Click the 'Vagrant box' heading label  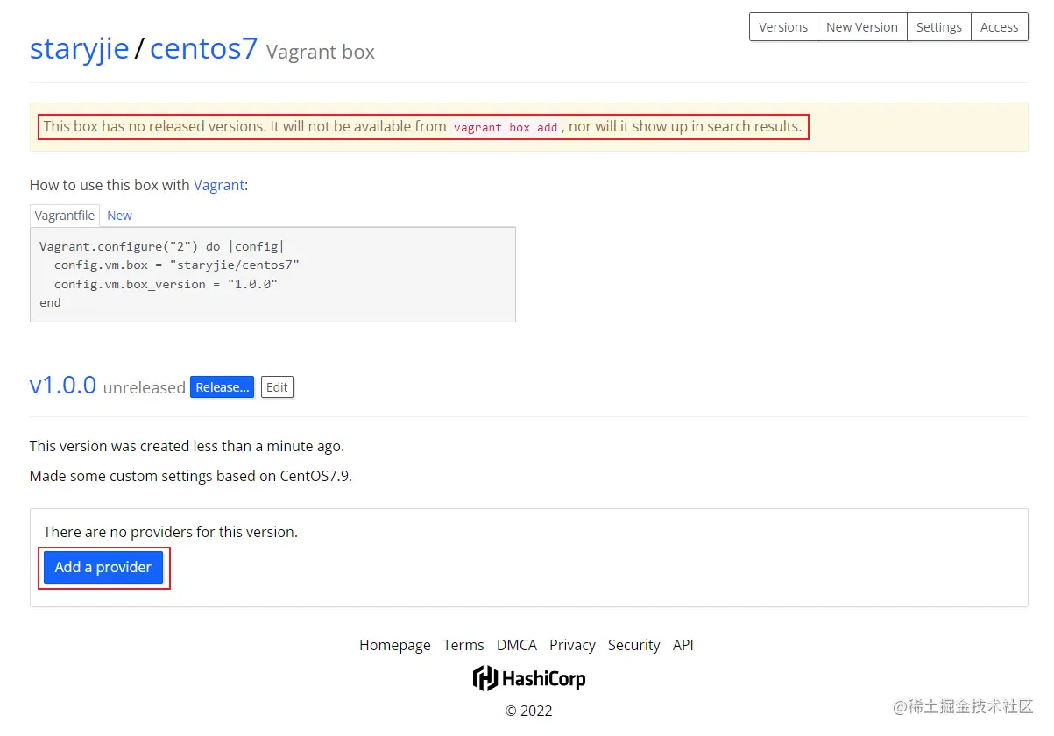coord(321,52)
